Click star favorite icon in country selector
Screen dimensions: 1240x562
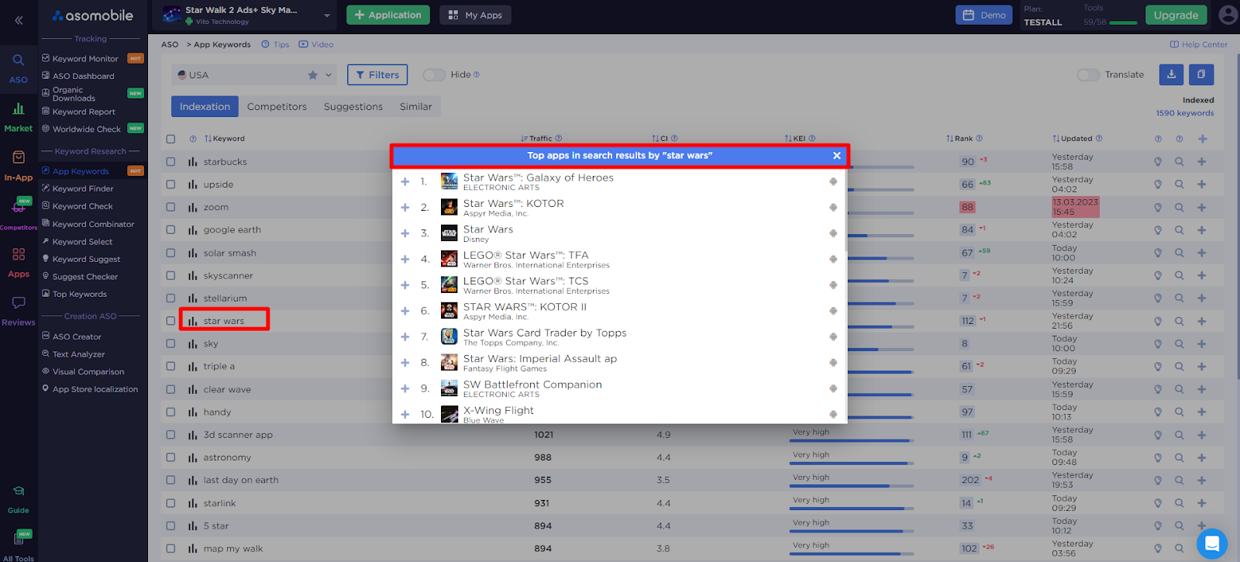[312, 75]
